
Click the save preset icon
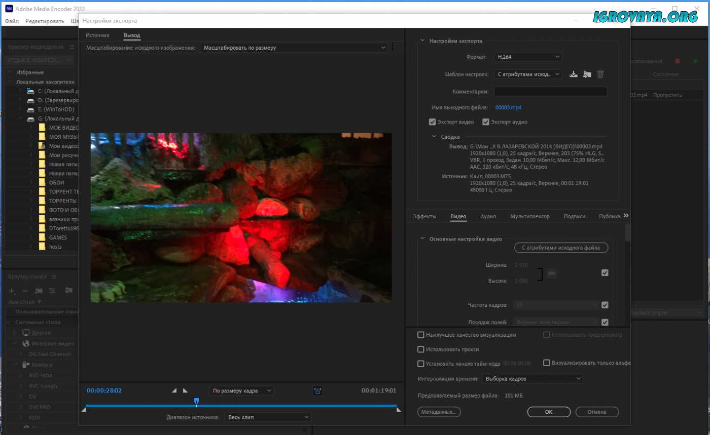[x=574, y=74]
